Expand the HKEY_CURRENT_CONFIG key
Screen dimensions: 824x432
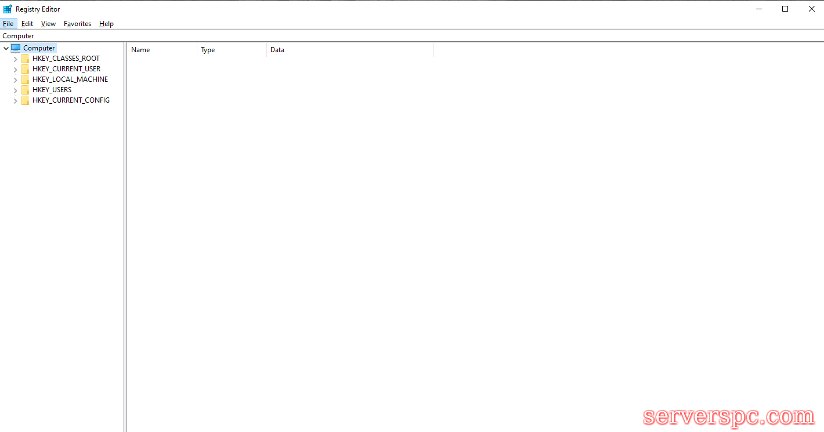point(15,100)
